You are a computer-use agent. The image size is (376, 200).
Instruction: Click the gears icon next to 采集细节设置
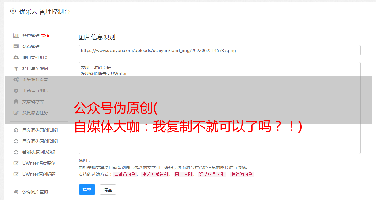[x=16, y=80]
